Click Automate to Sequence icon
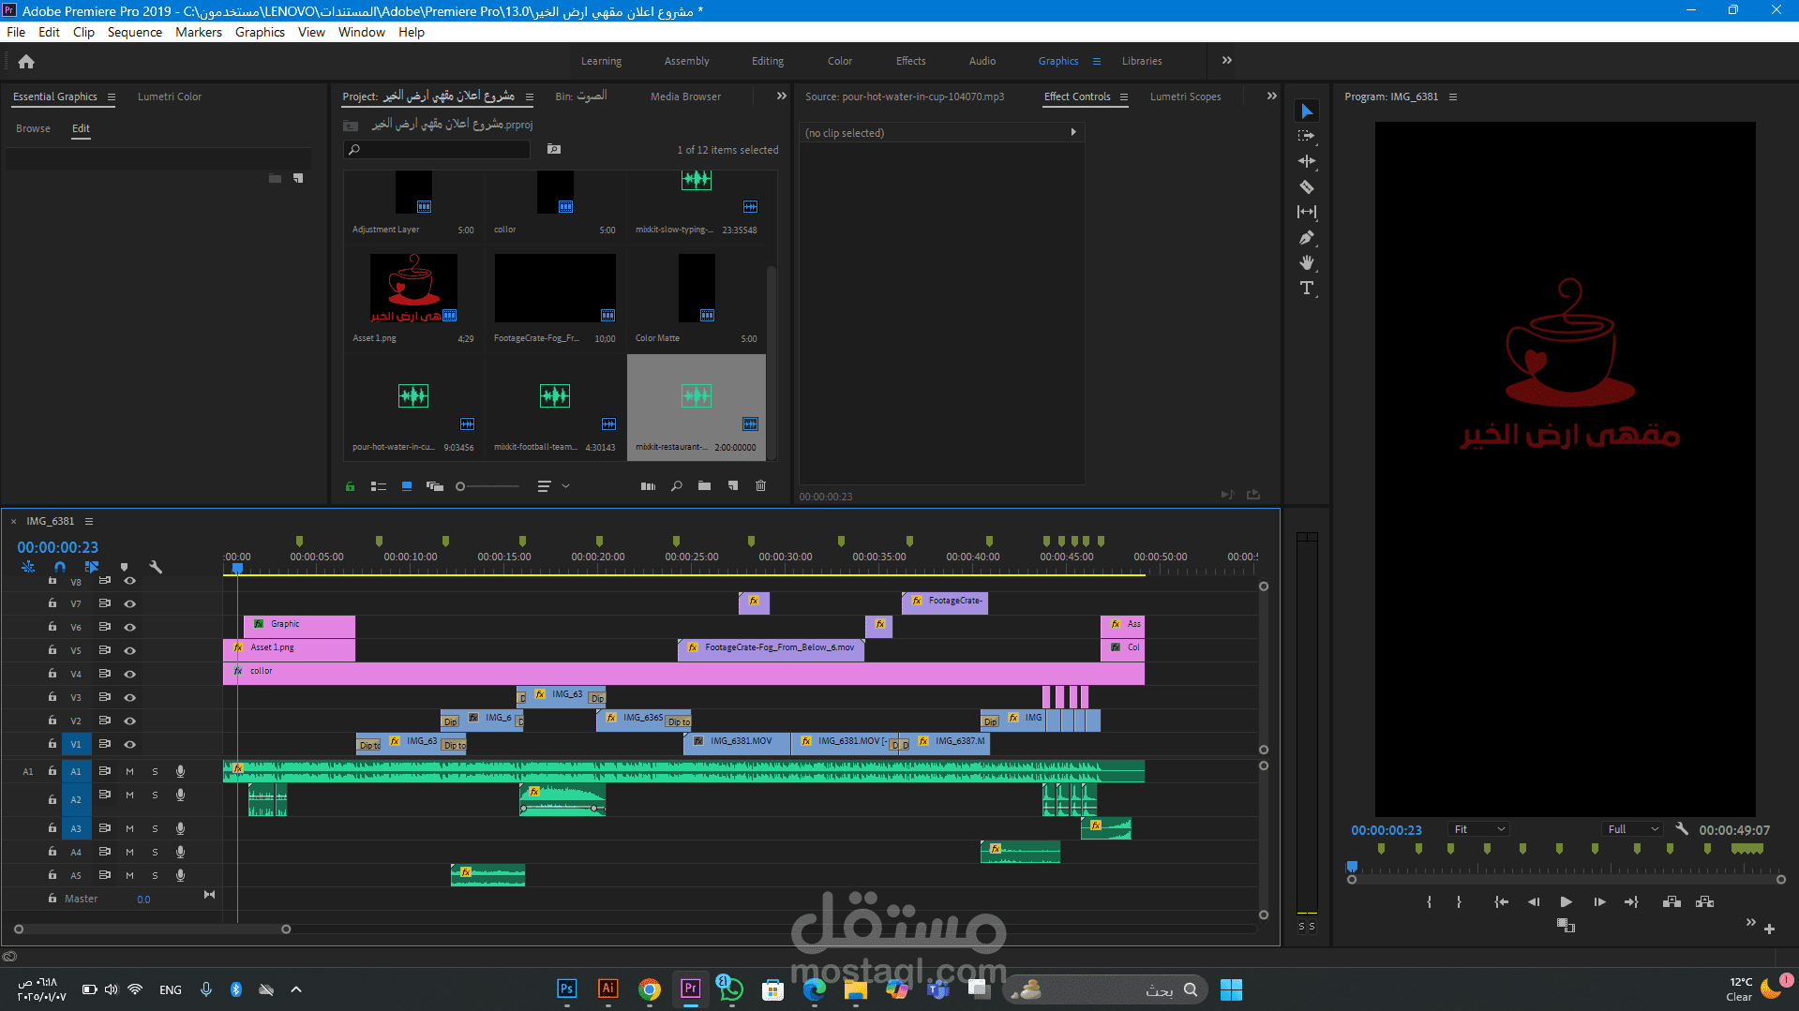Image resolution: width=1799 pixels, height=1011 pixels. click(648, 486)
